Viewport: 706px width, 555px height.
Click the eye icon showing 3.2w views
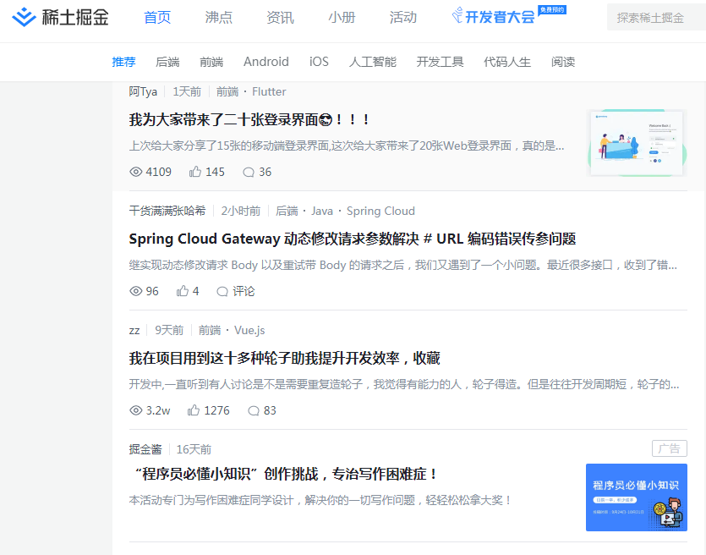135,410
